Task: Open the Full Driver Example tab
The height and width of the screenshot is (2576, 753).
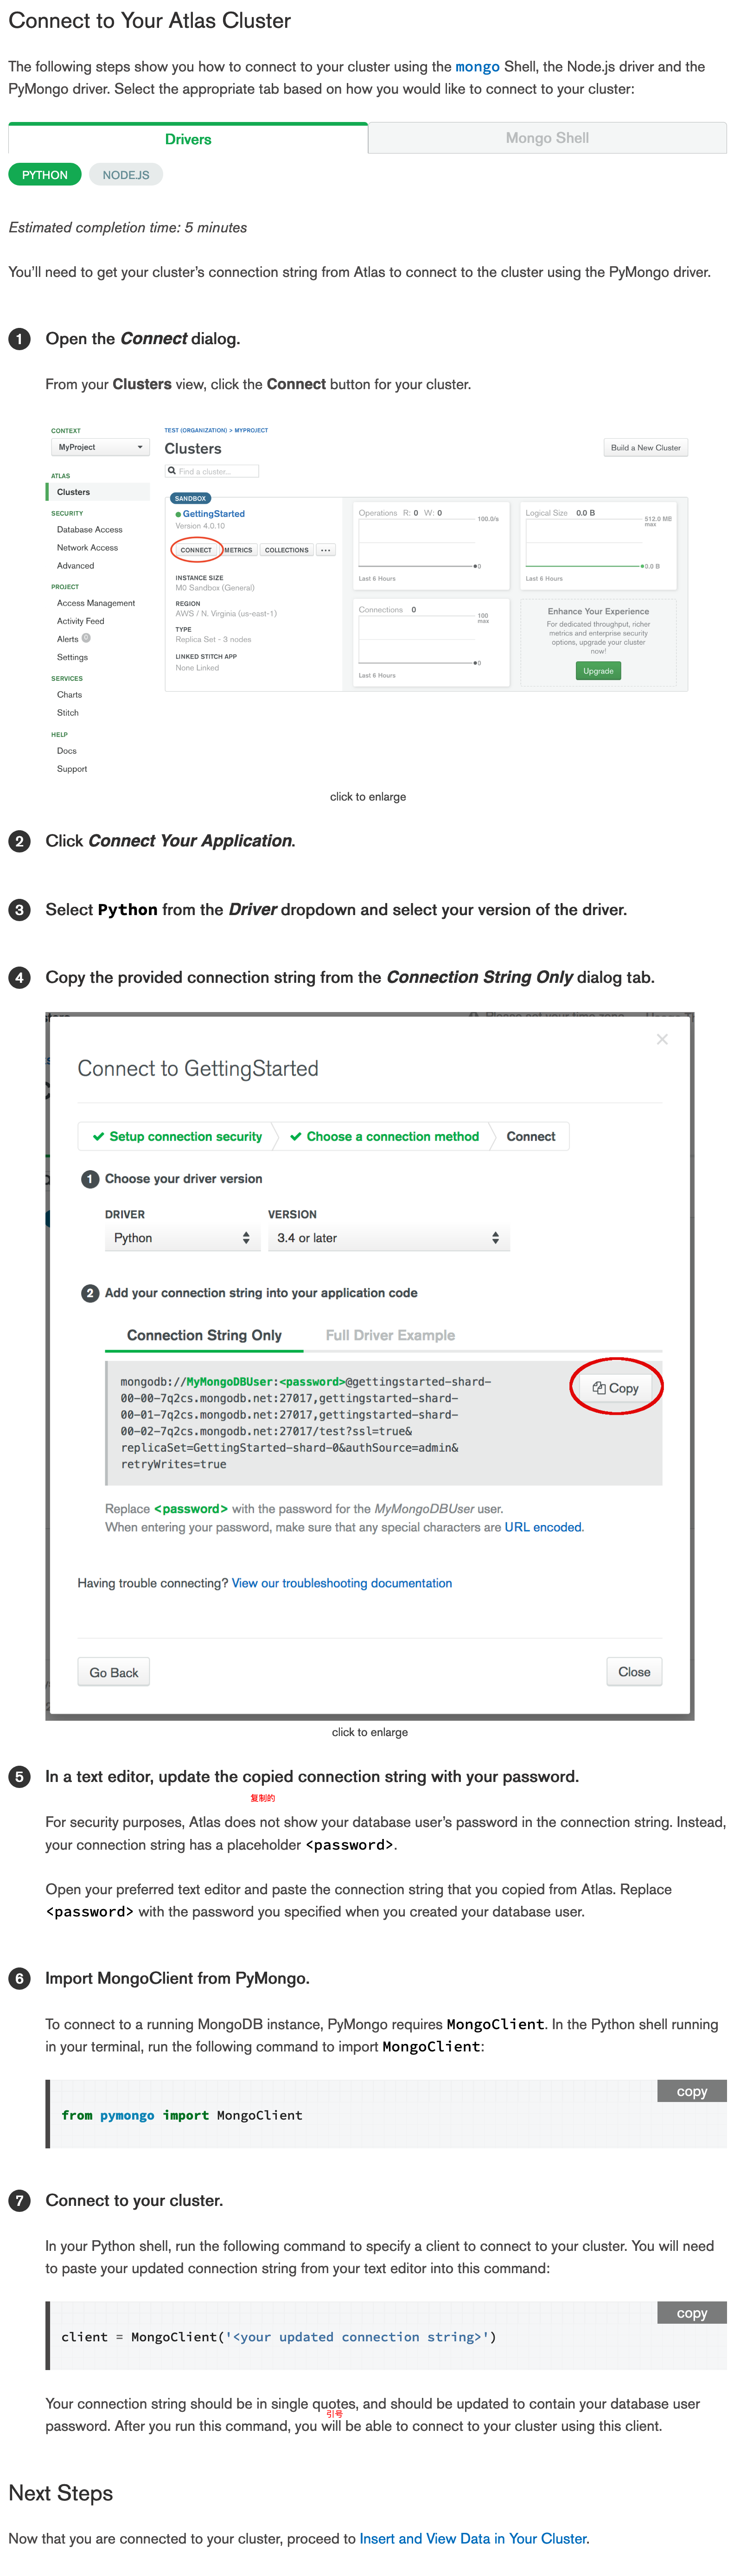Action: 390,1335
